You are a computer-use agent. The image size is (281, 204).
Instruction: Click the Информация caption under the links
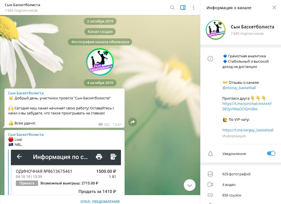tap(234, 136)
